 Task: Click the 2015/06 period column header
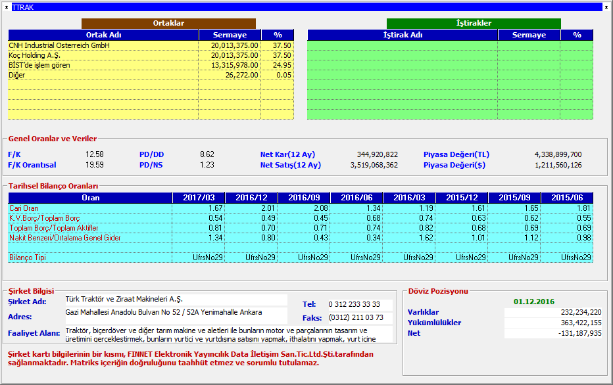567,198
